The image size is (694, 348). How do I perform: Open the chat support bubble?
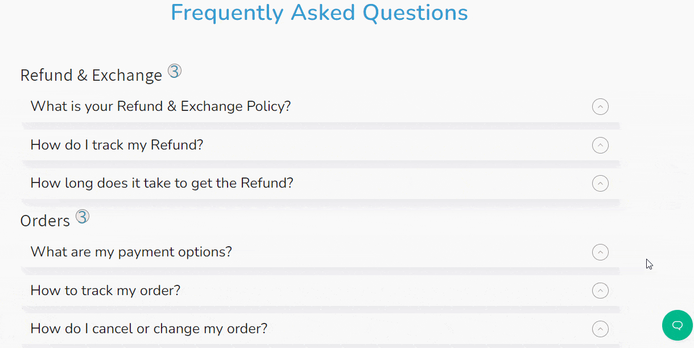pyautogui.click(x=677, y=325)
